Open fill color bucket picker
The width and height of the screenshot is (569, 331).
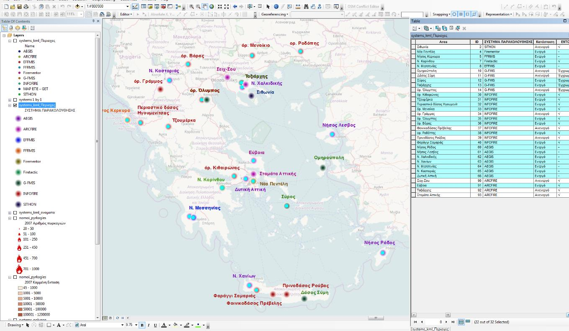pyautogui.click(x=180, y=325)
